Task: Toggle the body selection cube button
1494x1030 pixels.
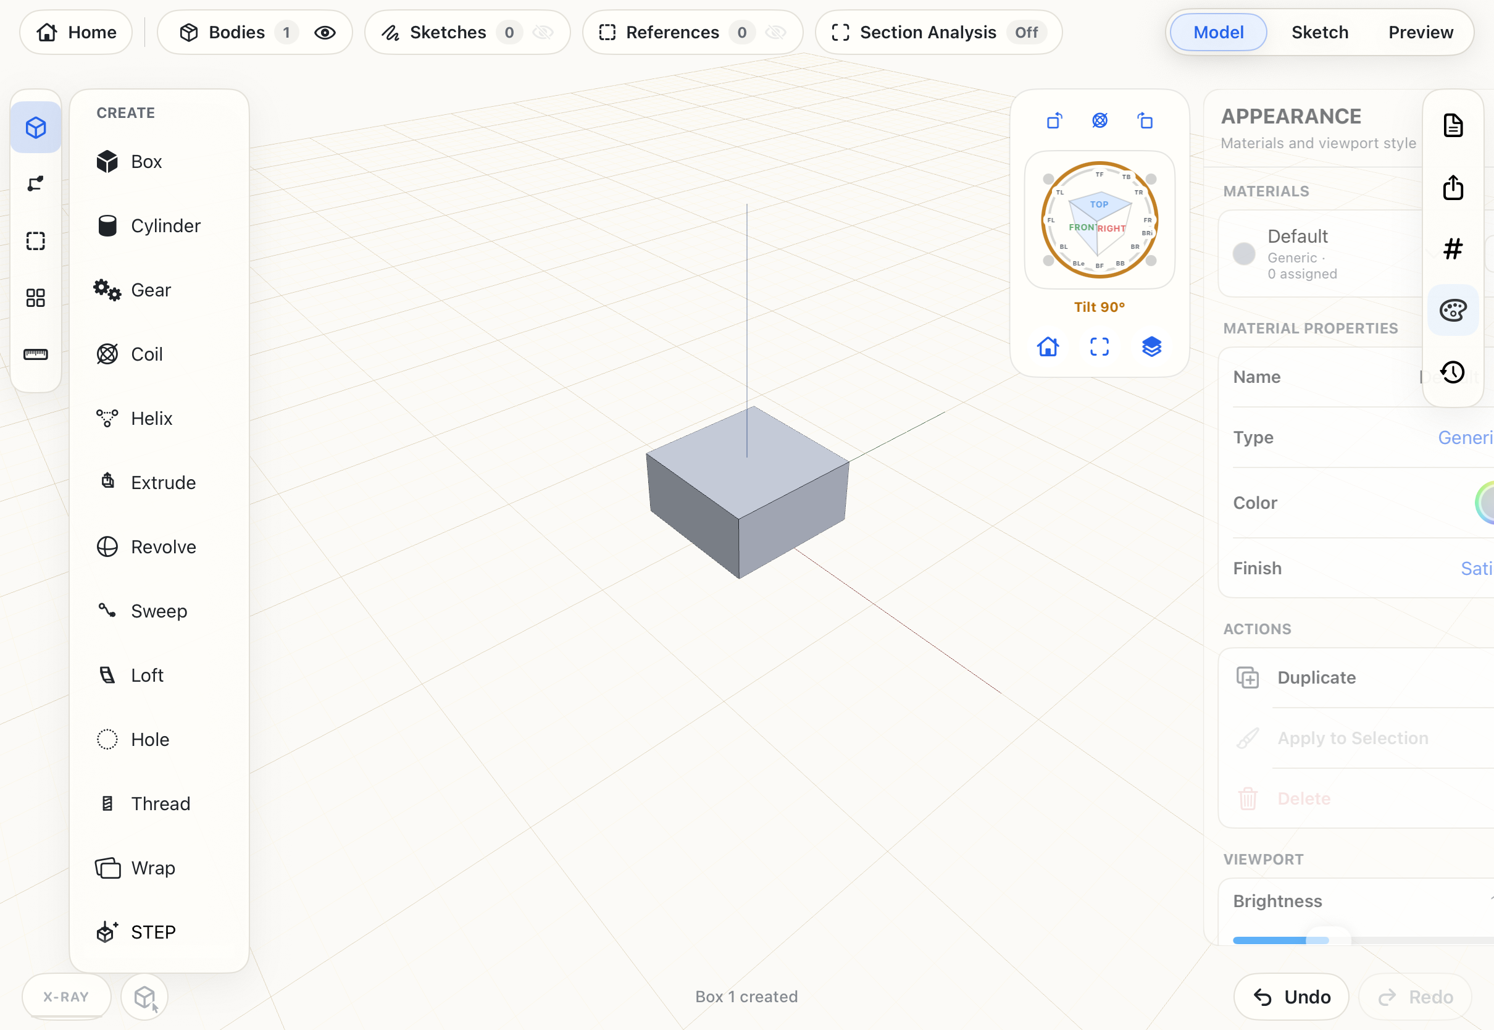Action: click(144, 997)
